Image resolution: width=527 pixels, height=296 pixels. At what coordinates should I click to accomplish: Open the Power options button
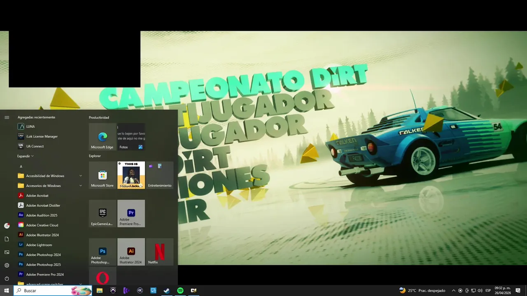7,278
